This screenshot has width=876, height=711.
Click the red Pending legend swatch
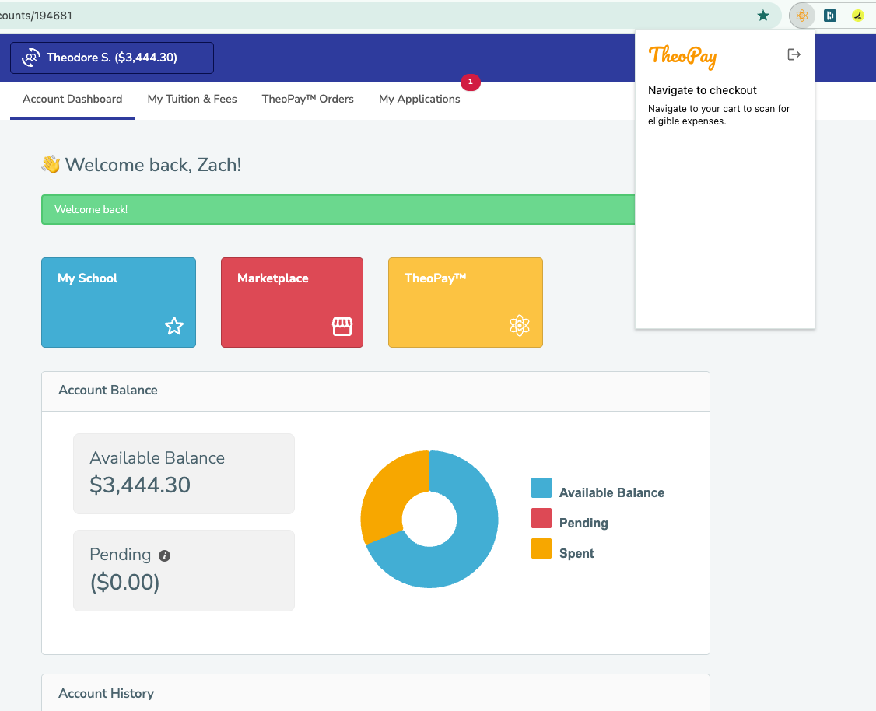541,518
